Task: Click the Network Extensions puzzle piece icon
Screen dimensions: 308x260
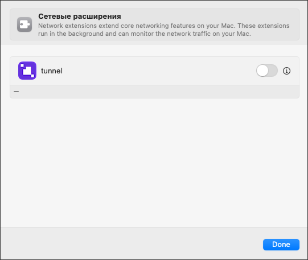Action: point(24,24)
